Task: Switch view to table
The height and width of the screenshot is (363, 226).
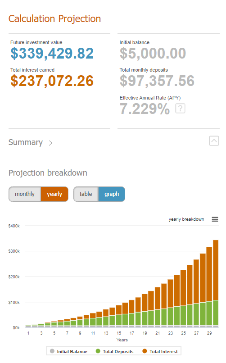Action: [86, 194]
